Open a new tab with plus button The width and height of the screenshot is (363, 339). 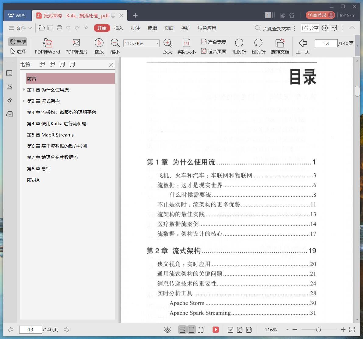[x=136, y=15]
